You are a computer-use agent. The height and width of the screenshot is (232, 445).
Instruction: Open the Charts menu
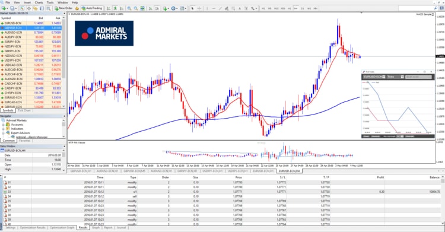pos(39,2)
